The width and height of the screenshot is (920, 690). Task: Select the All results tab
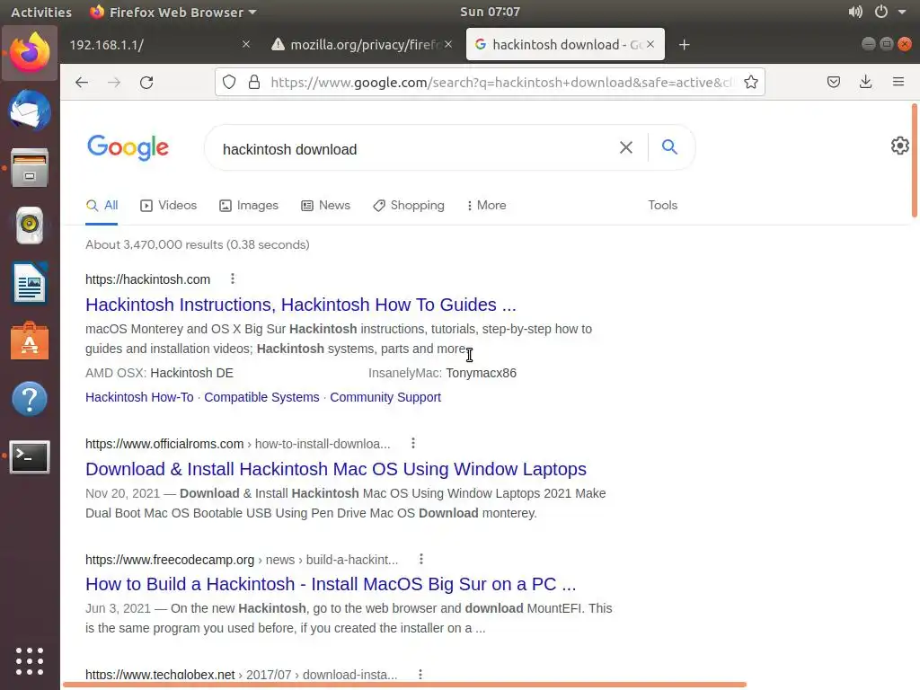click(x=102, y=206)
